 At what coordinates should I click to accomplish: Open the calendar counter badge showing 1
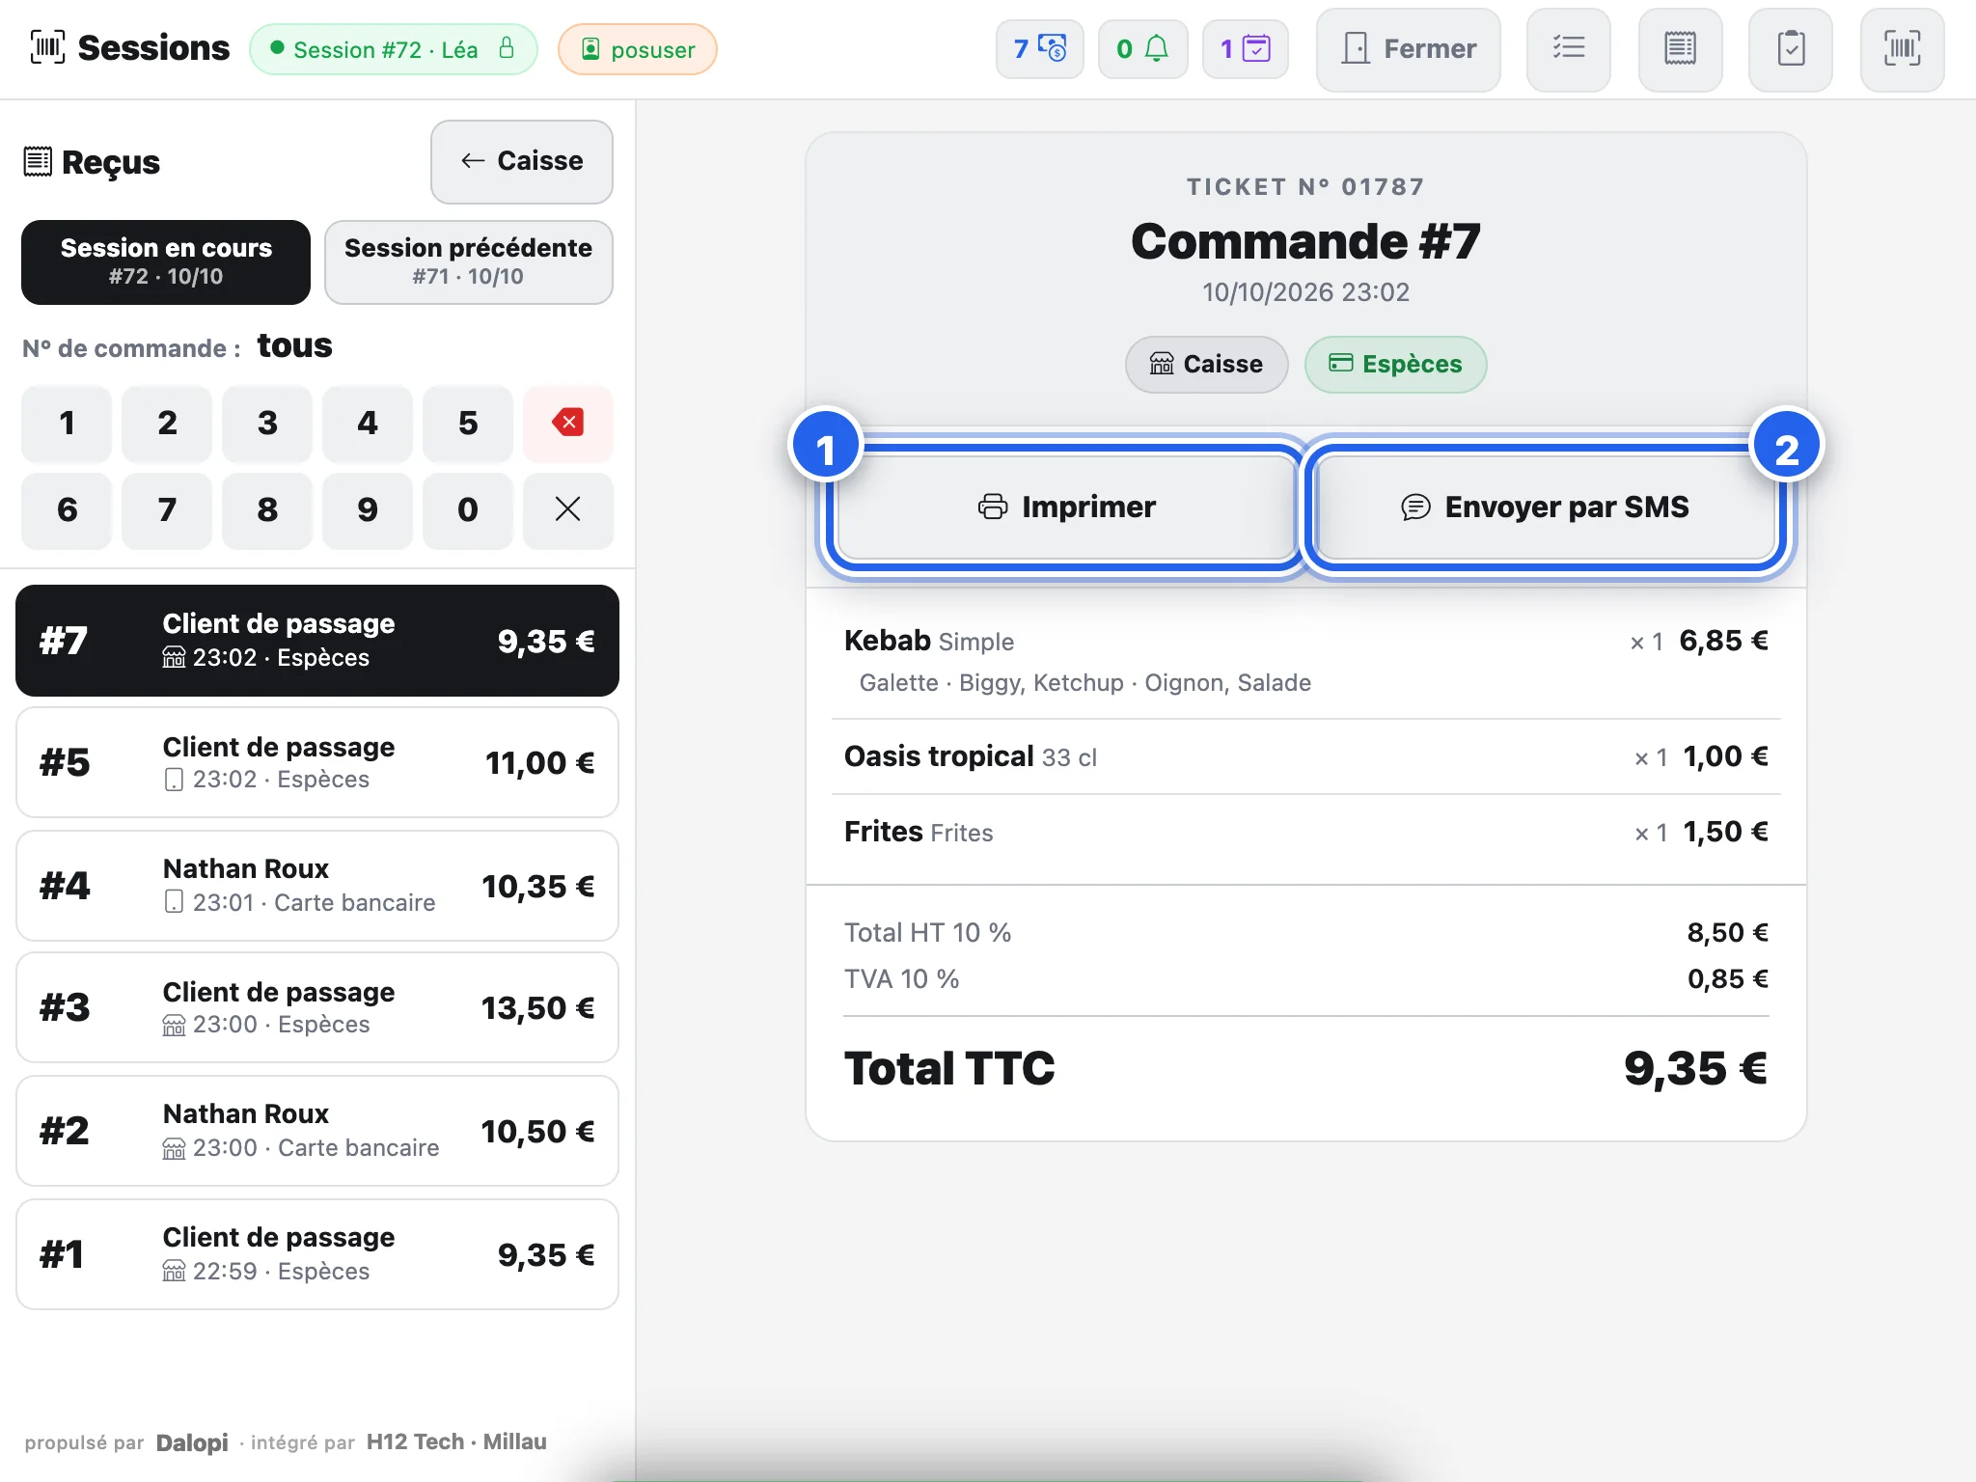coord(1245,49)
